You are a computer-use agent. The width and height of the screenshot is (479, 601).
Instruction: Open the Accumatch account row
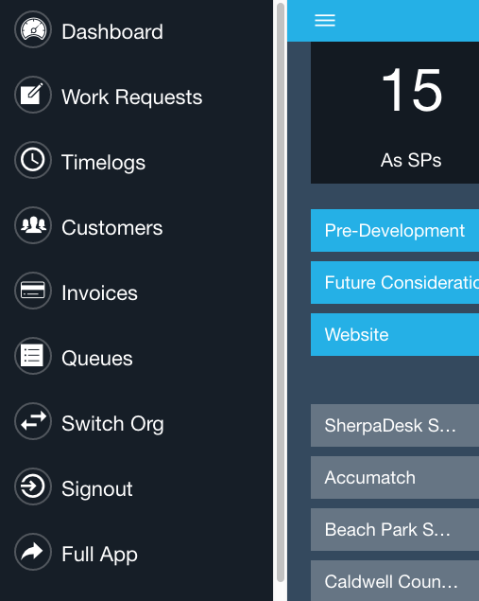tap(395, 478)
